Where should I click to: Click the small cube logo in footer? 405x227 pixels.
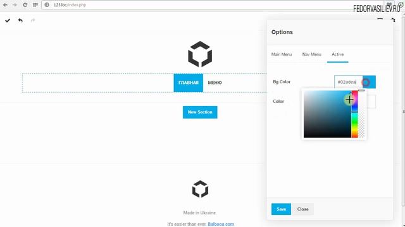point(200,189)
